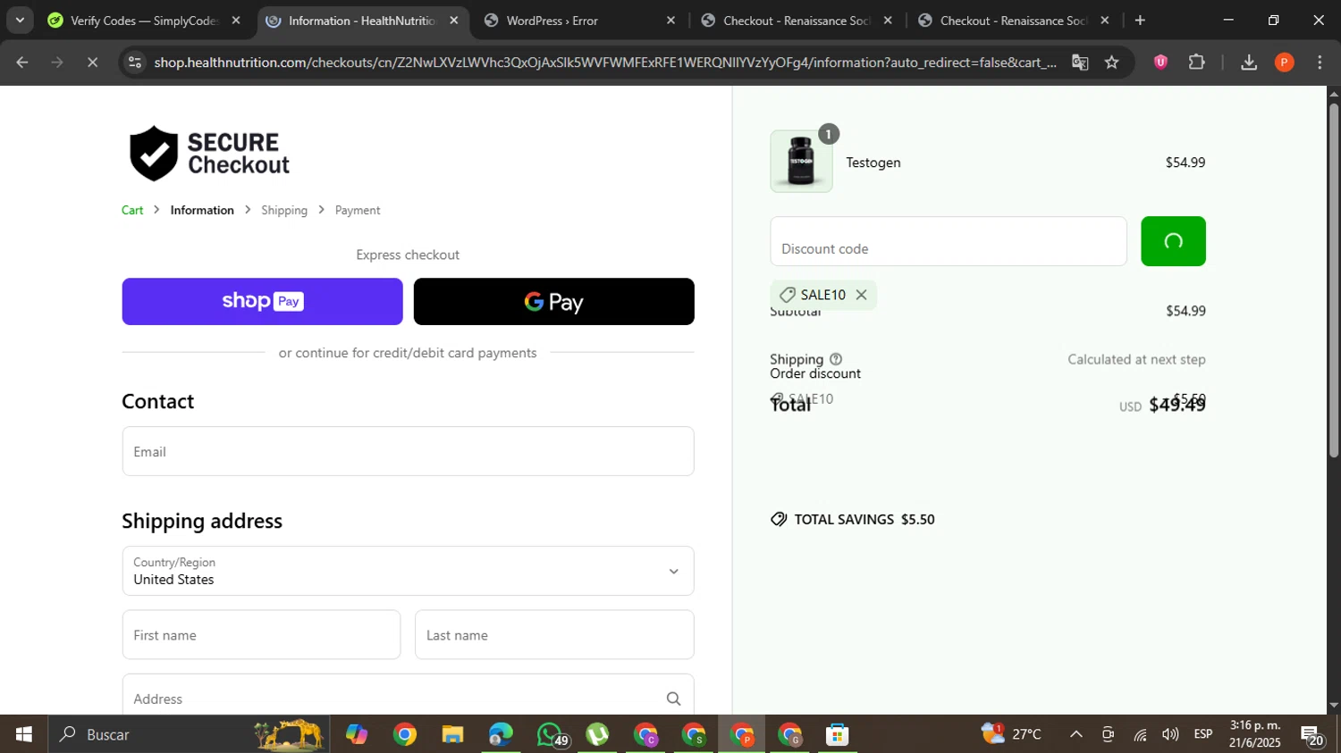Show hidden system tray icons

click(x=1076, y=734)
